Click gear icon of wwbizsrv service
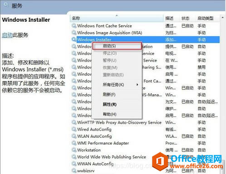 coord(74,171)
